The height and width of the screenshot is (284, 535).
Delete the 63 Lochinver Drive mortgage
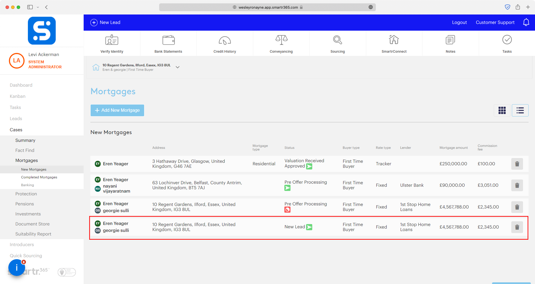point(517,185)
